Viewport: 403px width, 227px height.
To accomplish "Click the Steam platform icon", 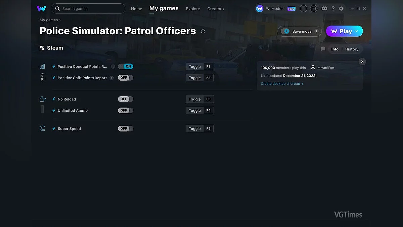I will [x=42, y=48].
